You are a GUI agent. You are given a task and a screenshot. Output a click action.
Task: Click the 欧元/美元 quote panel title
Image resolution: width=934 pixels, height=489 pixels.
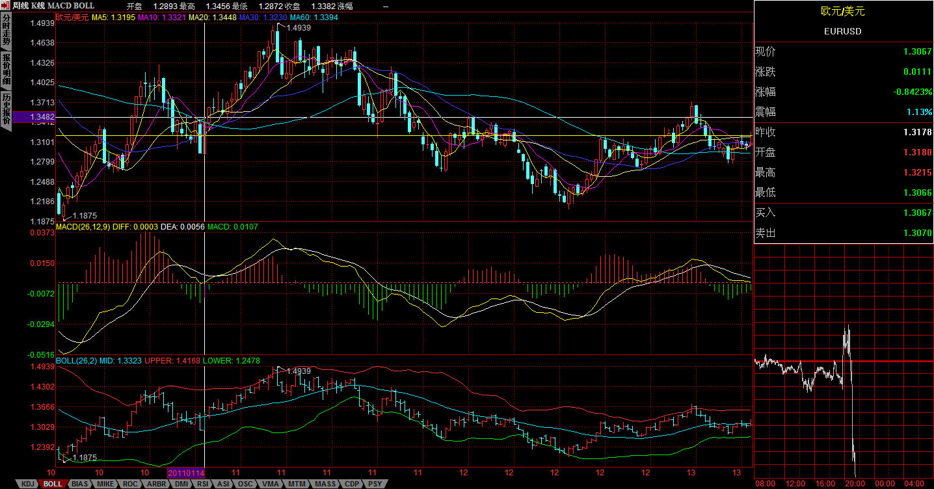(x=843, y=11)
